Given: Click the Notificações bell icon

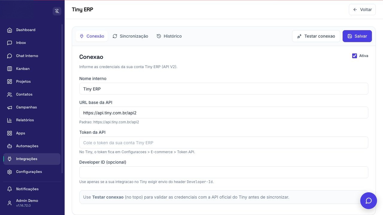Looking at the screenshot, I should coord(10,189).
